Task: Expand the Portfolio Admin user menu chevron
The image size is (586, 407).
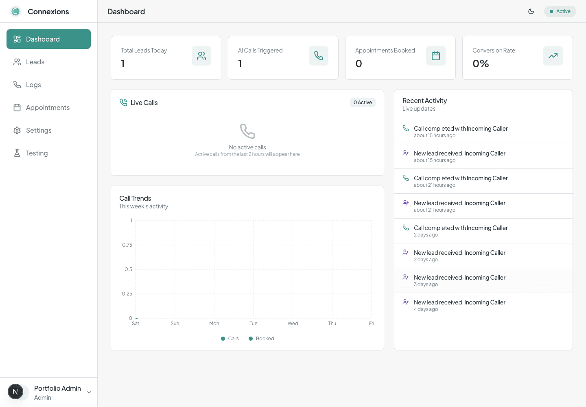Action: coord(89,392)
